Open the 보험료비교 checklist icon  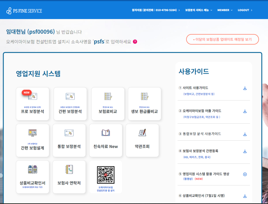point(108,96)
